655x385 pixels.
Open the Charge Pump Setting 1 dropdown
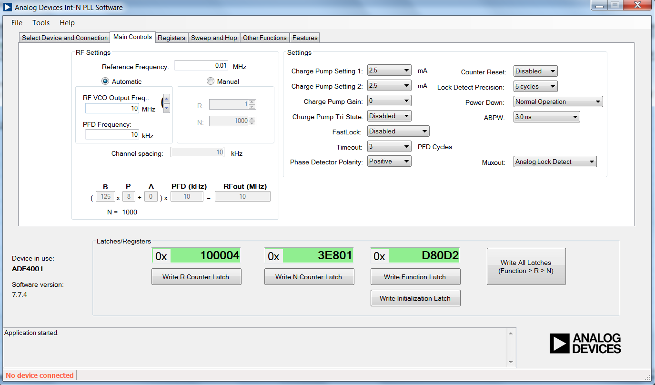[x=389, y=71]
